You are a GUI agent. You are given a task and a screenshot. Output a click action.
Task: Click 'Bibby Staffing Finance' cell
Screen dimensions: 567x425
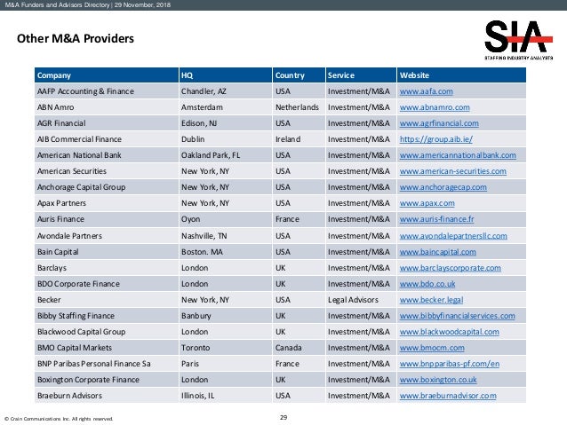(107, 316)
